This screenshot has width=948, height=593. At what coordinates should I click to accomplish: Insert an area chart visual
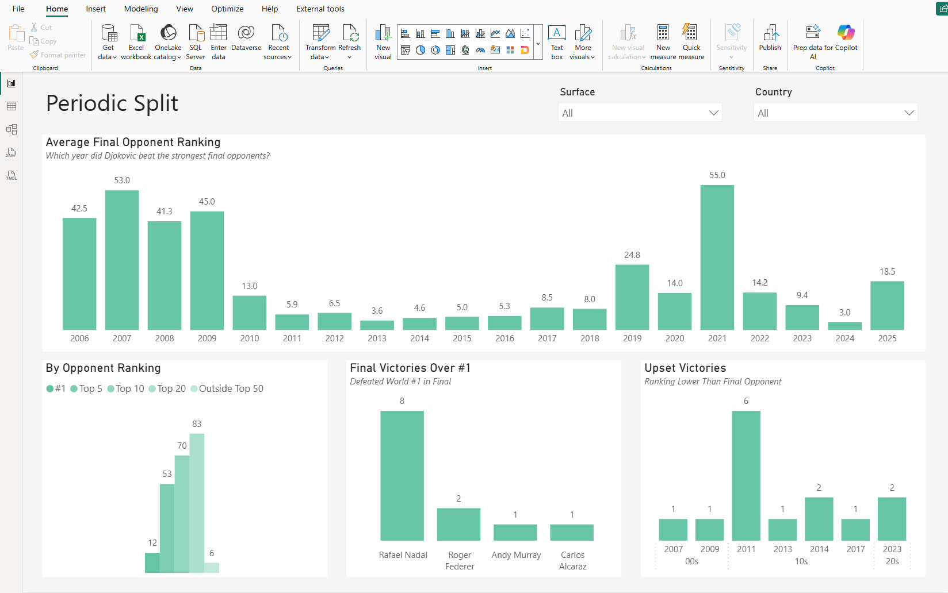(x=510, y=34)
